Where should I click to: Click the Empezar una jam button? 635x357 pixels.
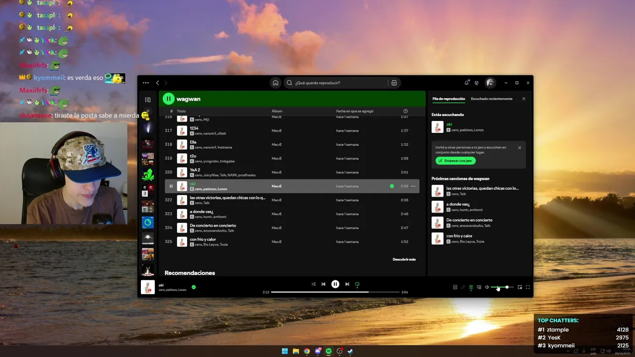[456, 161]
